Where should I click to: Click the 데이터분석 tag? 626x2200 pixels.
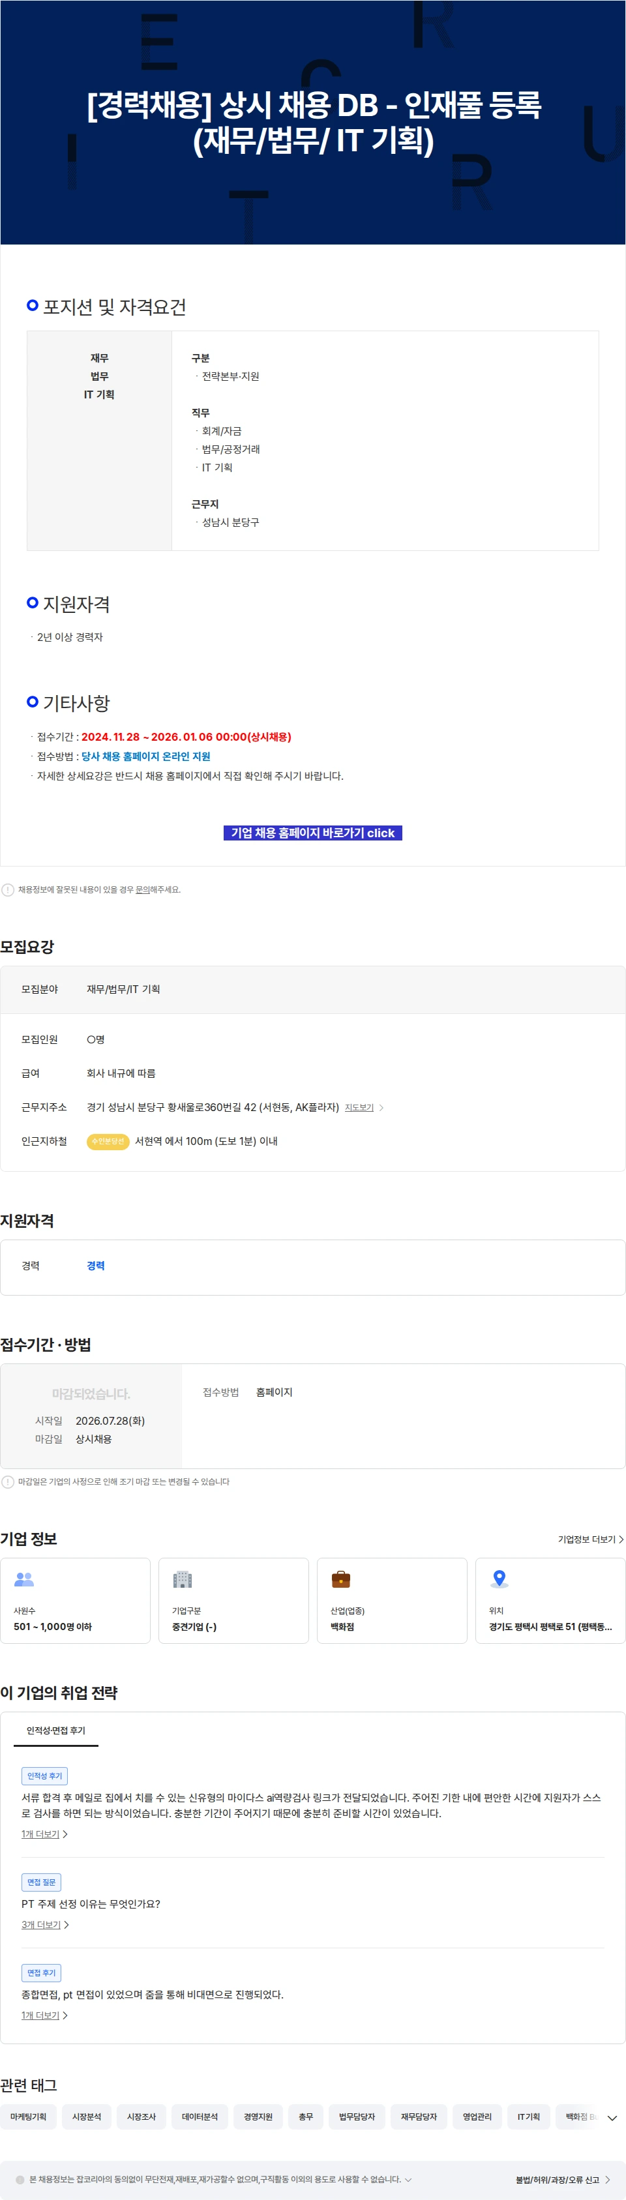pyautogui.click(x=200, y=2117)
